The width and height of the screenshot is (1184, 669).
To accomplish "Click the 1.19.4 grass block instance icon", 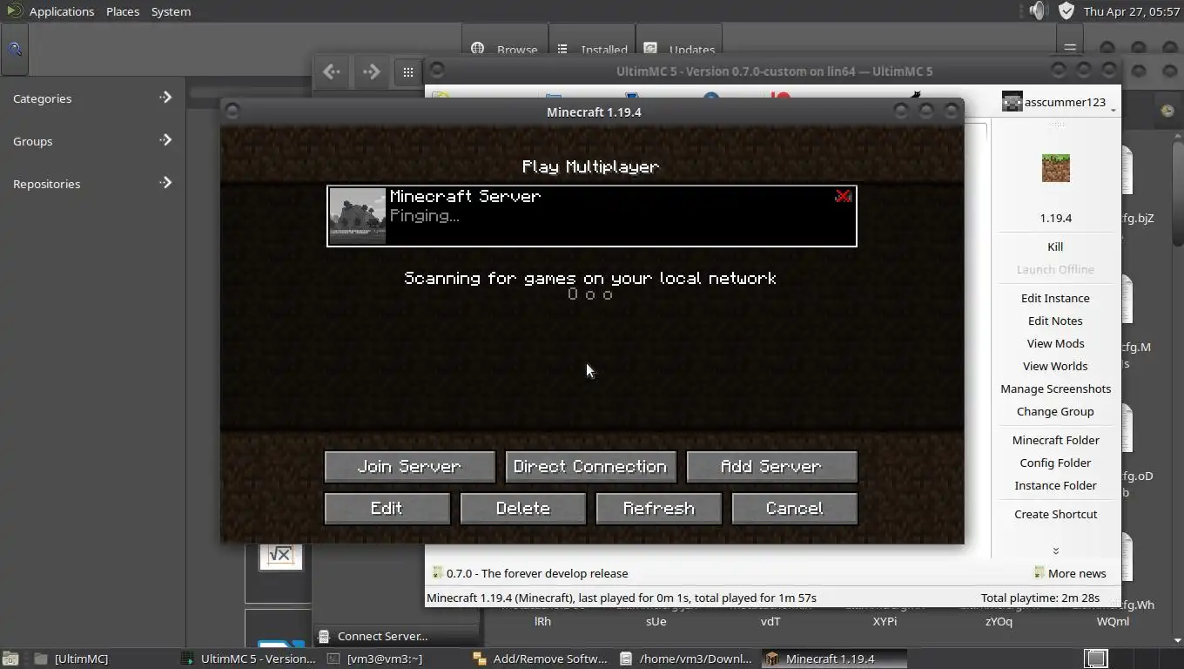I will (x=1056, y=168).
